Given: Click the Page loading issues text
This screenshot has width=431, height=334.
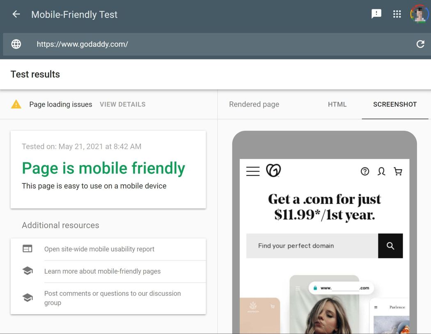Looking at the screenshot, I should pyautogui.click(x=60, y=104).
